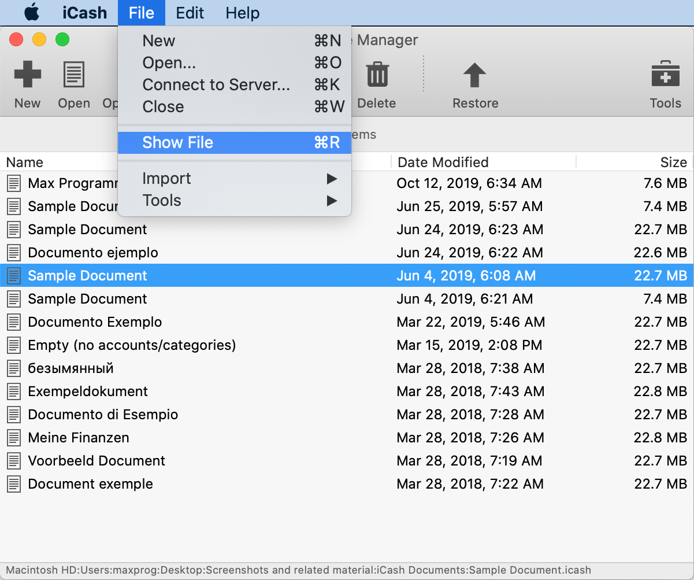Viewport: 694px width, 580px height.
Task: Select Connect to Server... menu item
Action: coord(235,84)
